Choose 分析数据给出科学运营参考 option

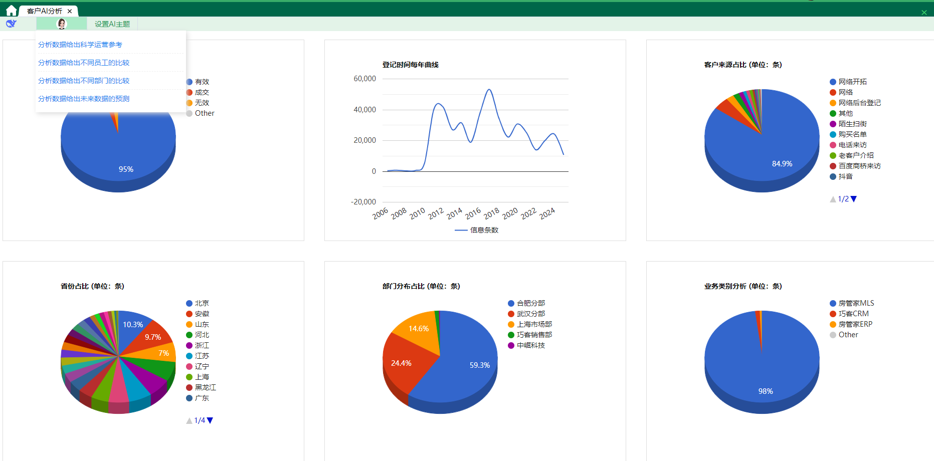pos(80,45)
